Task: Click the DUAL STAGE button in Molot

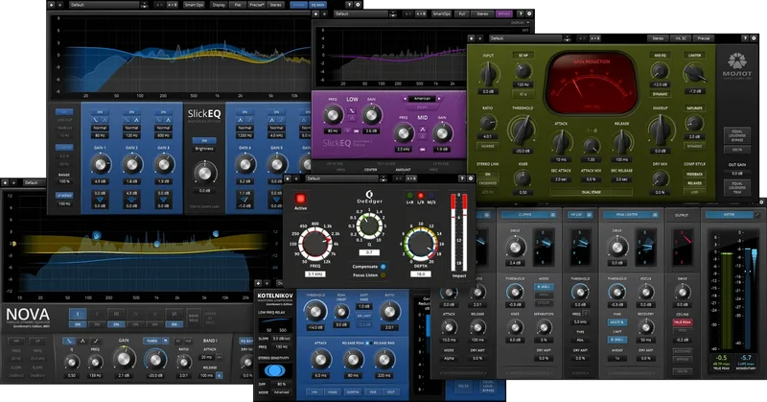Action: [x=592, y=193]
